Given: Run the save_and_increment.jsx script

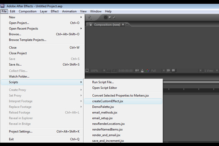Looking at the screenshot, I should coord(123,141).
